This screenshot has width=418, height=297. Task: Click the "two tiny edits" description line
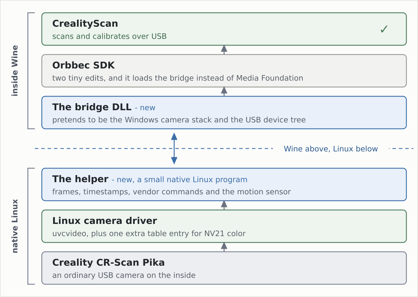178,78
